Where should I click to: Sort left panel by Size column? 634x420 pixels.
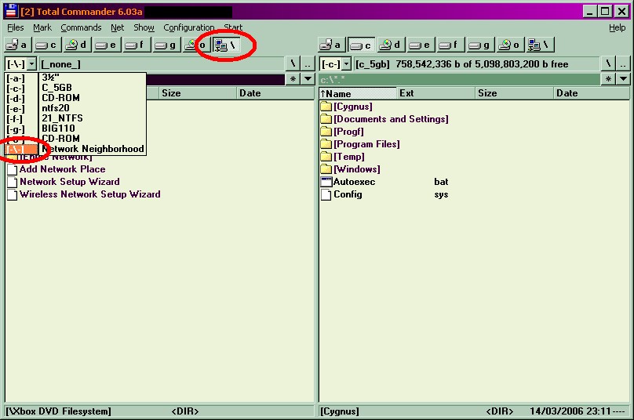point(198,93)
